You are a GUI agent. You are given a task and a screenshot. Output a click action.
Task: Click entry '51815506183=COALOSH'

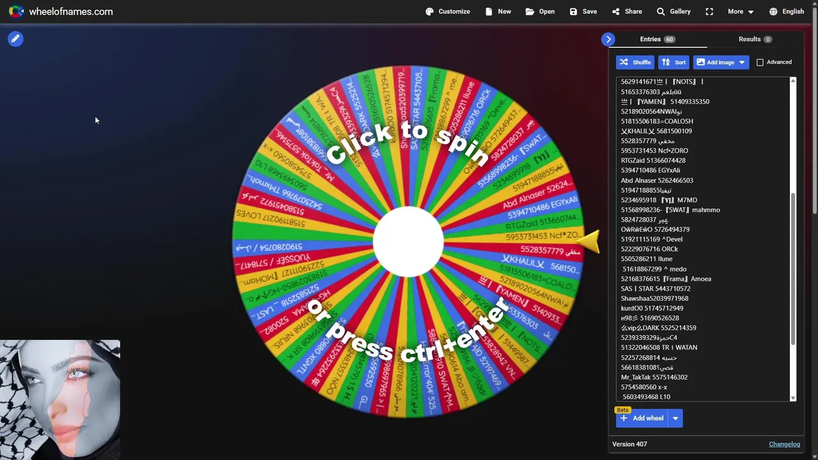coord(657,121)
